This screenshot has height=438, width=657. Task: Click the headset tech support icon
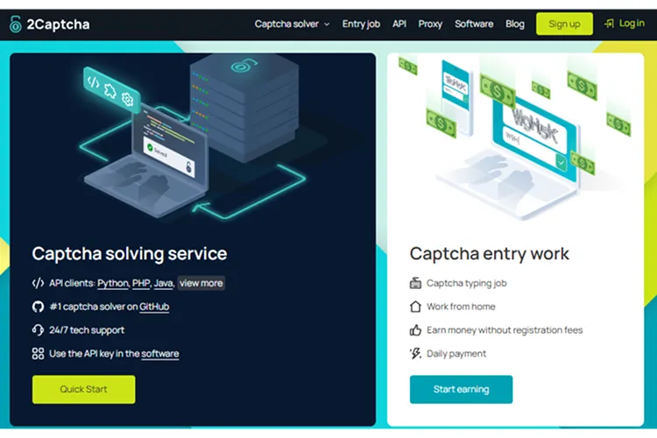(x=39, y=330)
